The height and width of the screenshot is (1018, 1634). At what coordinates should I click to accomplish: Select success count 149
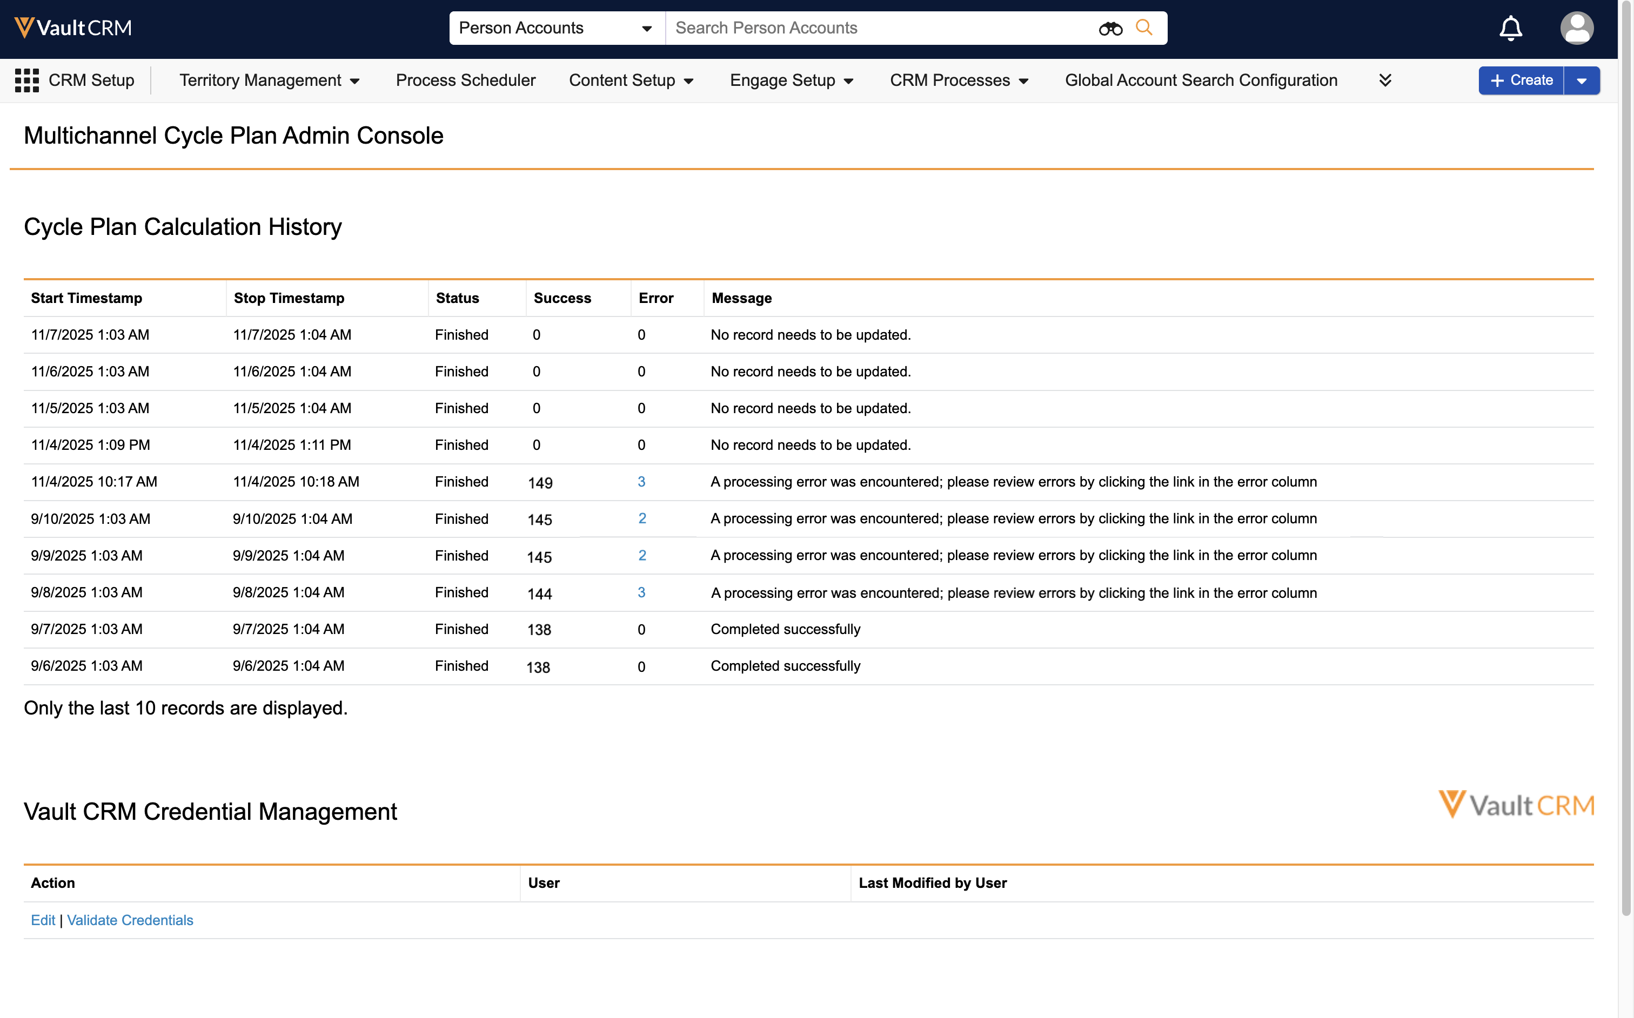[x=540, y=483]
